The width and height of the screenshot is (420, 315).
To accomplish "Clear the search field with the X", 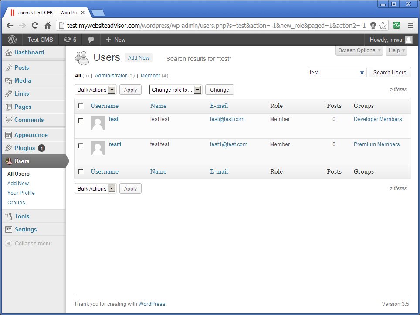I will 362,73.
